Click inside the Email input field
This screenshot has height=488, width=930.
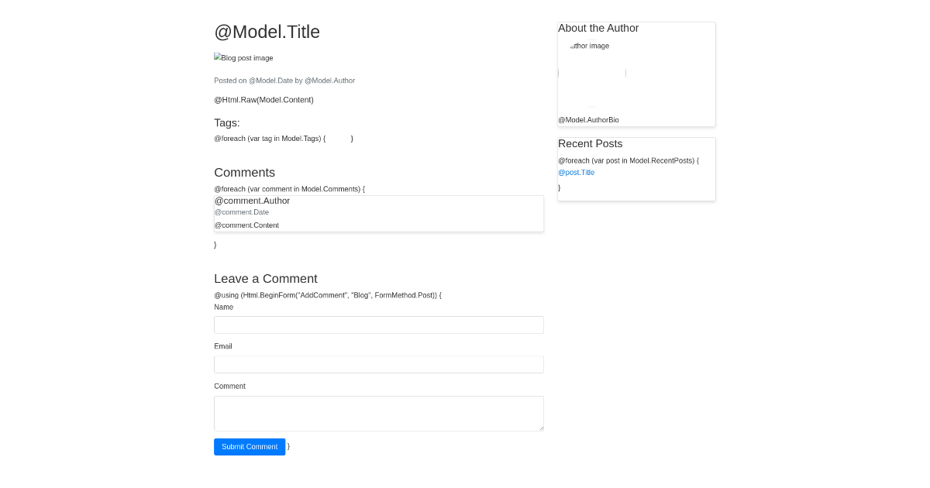tap(378, 364)
